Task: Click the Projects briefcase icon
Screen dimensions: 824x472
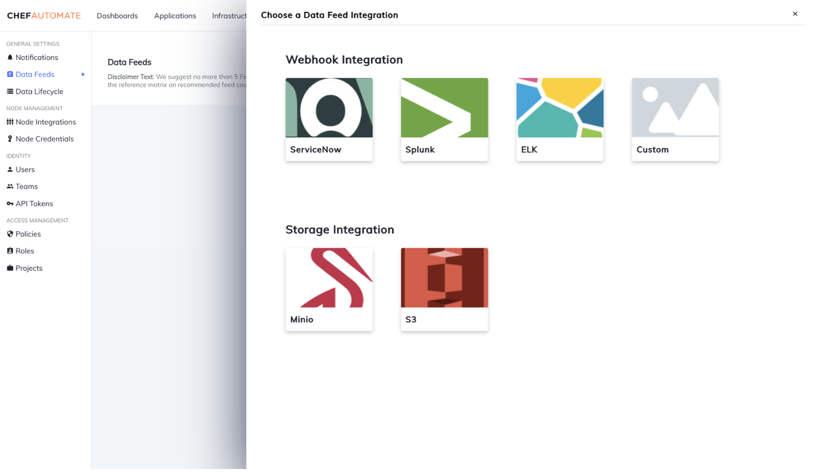Action: pos(10,268)
